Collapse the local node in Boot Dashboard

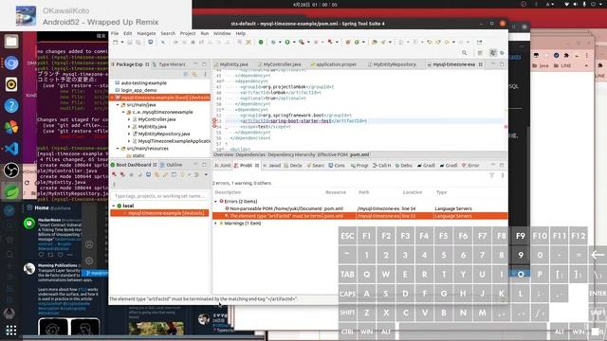[114, 206]
